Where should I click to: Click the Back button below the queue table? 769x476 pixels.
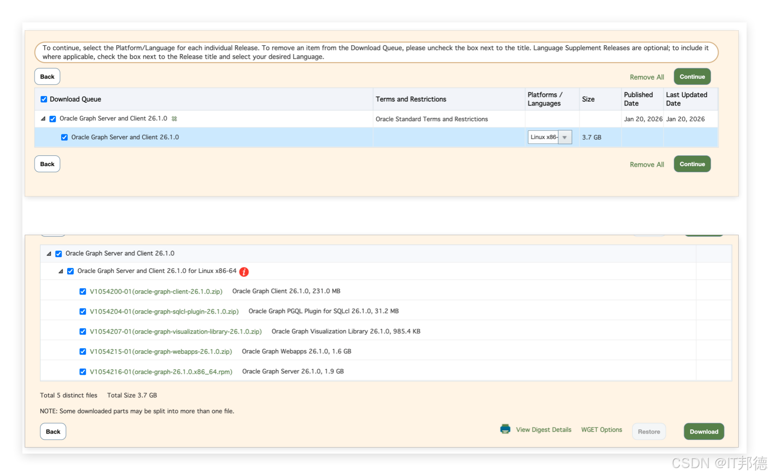pyautogui.click(x=47, y=164)
